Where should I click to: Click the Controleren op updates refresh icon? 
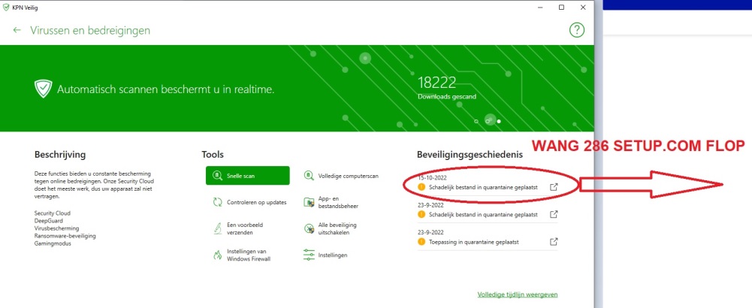click(218, 202)
